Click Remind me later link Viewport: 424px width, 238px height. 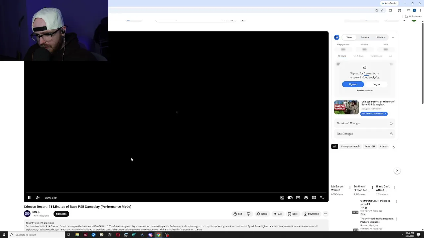(364, 91)
